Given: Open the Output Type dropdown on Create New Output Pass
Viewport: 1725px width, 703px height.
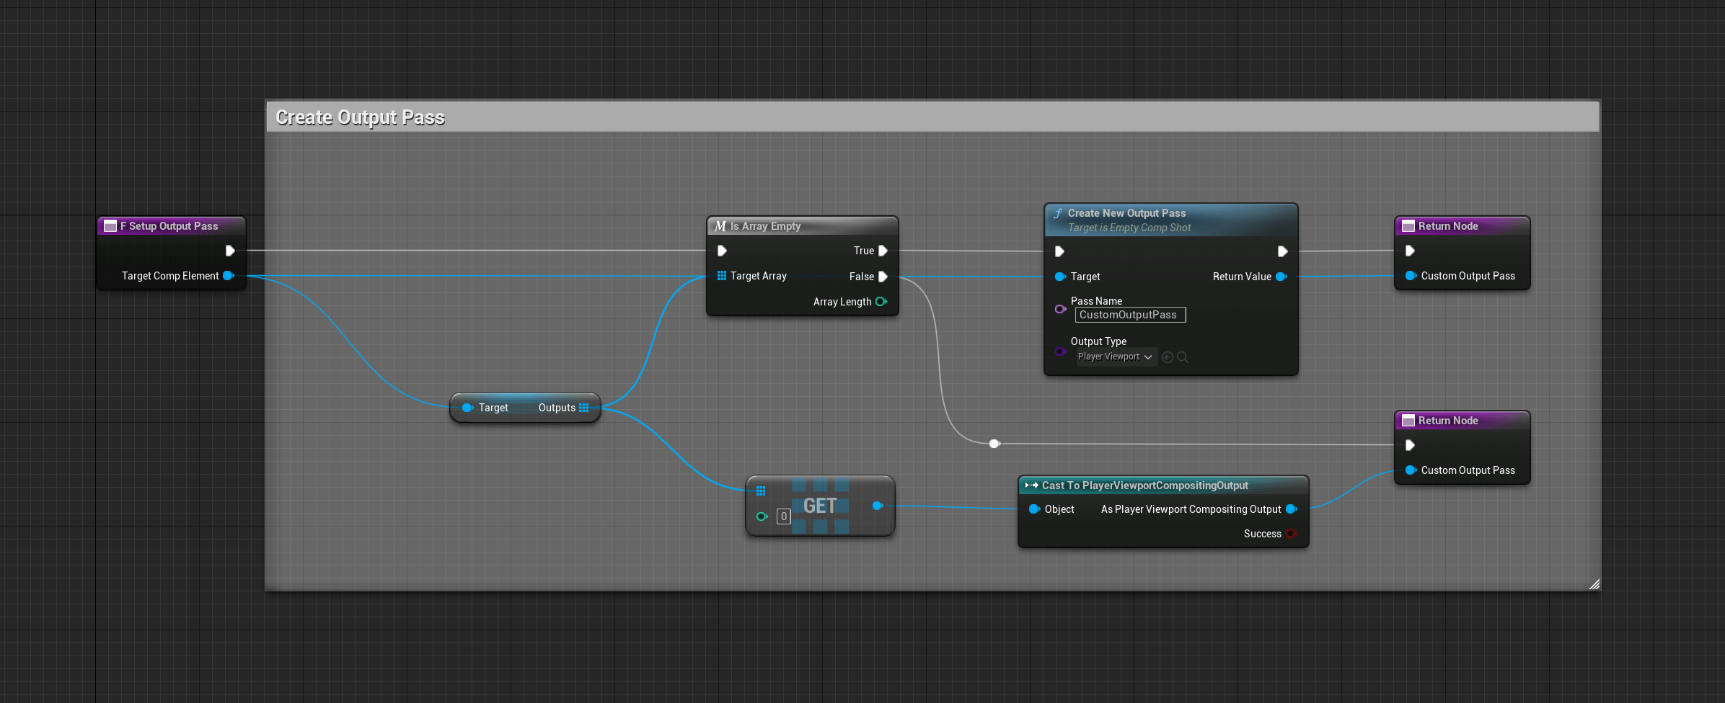Looking at the screenshot, I should click(1115, 357).
